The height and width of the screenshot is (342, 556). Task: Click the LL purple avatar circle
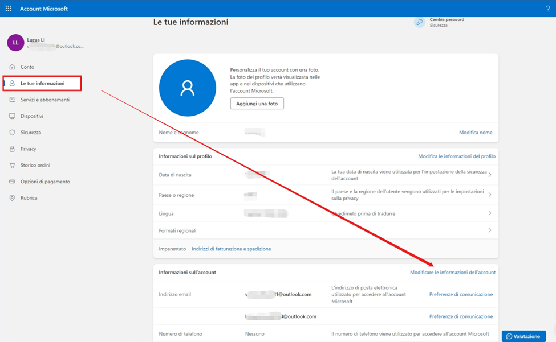tap(15, 43)
